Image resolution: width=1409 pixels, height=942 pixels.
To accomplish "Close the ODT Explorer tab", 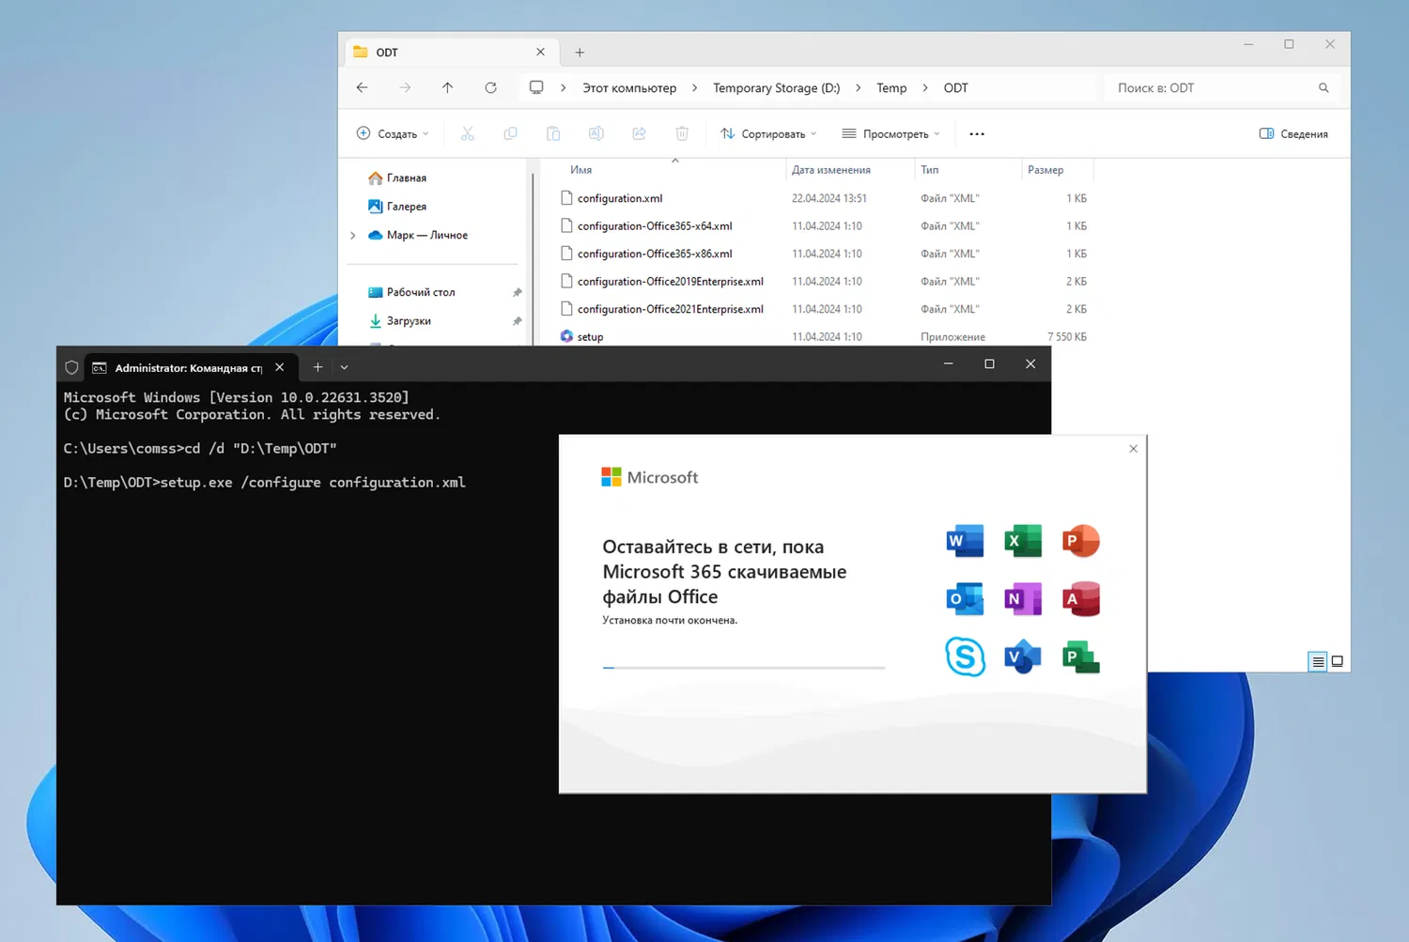I will (x=540, y=53).
